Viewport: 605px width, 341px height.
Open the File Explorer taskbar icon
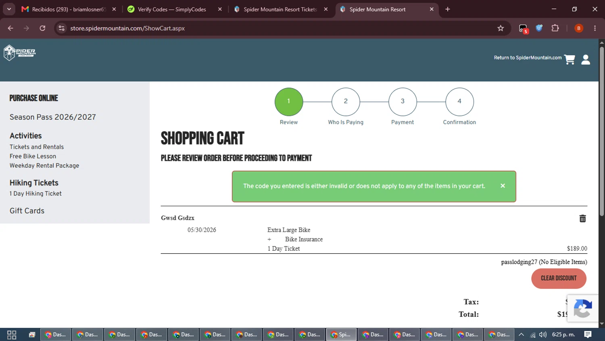(x=32, y=335)
